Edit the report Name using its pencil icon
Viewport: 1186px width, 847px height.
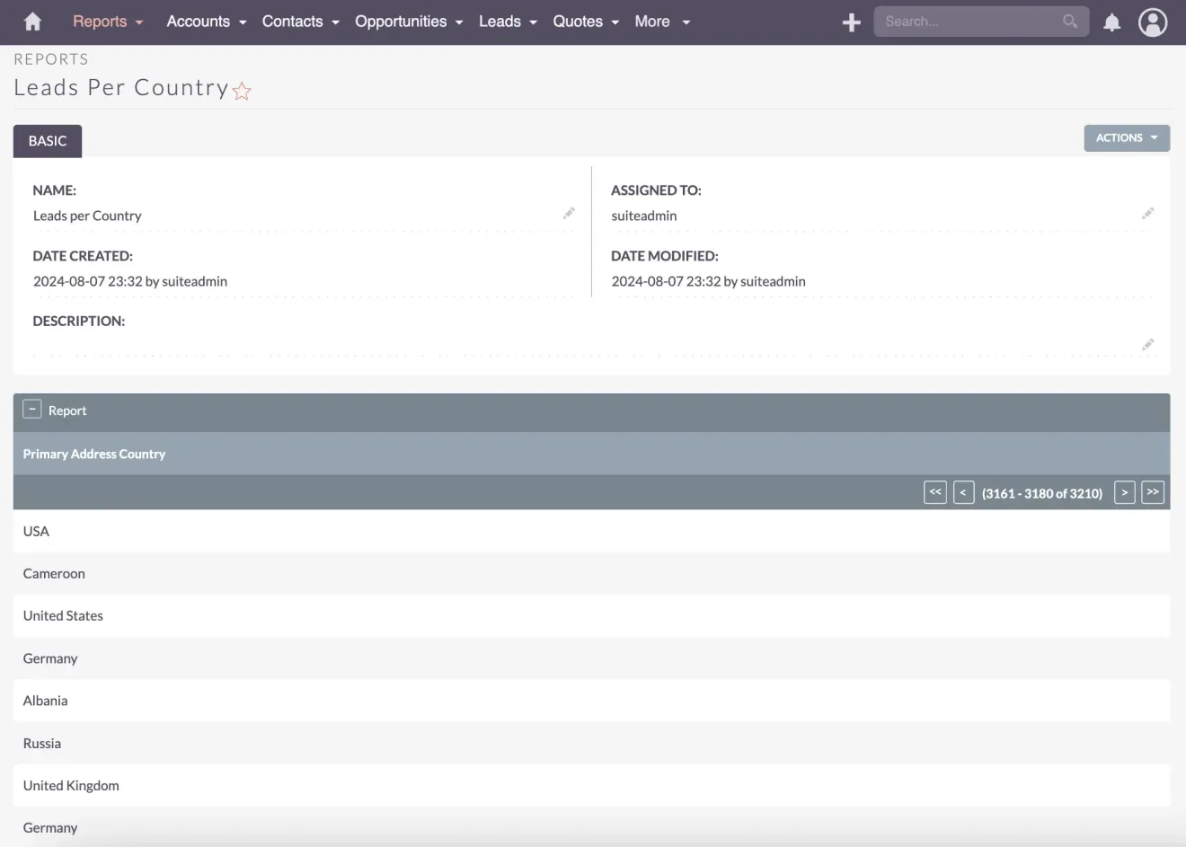[569, 213]
